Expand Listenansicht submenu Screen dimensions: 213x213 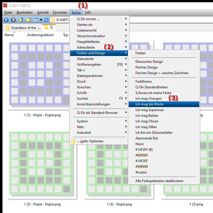99,30
